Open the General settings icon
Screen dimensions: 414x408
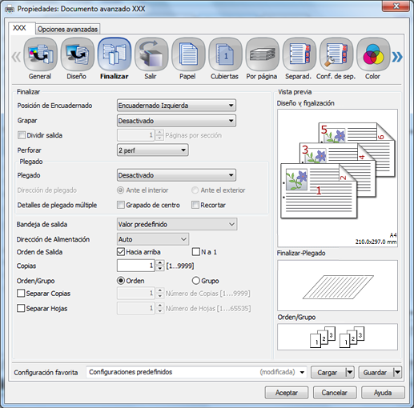(x=40, y=54)
